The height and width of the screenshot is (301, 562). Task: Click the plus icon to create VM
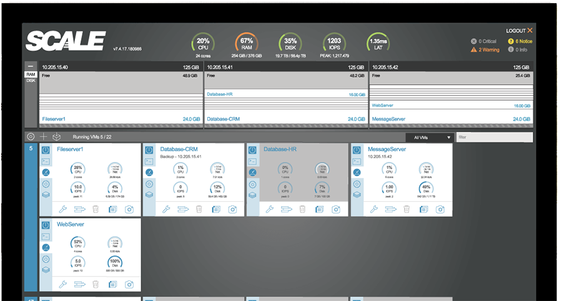tap(43, 137)
